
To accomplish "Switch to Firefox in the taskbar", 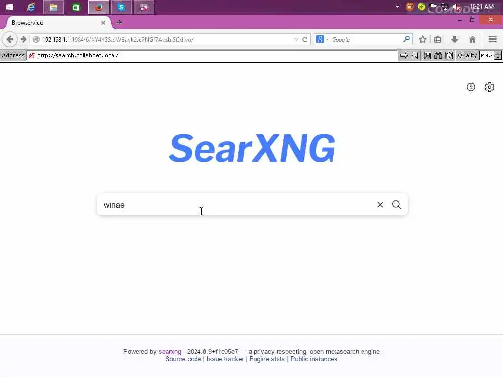I will point(98,7).
